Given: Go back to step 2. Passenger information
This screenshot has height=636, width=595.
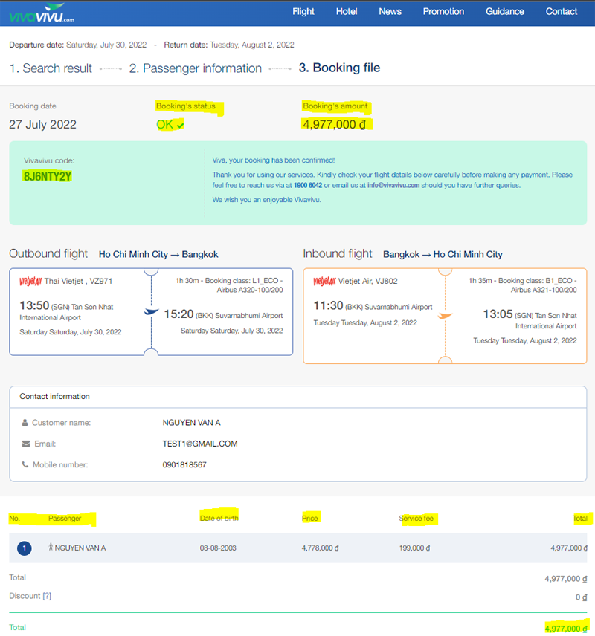Looking at the screenshot, I should point(196,68).
